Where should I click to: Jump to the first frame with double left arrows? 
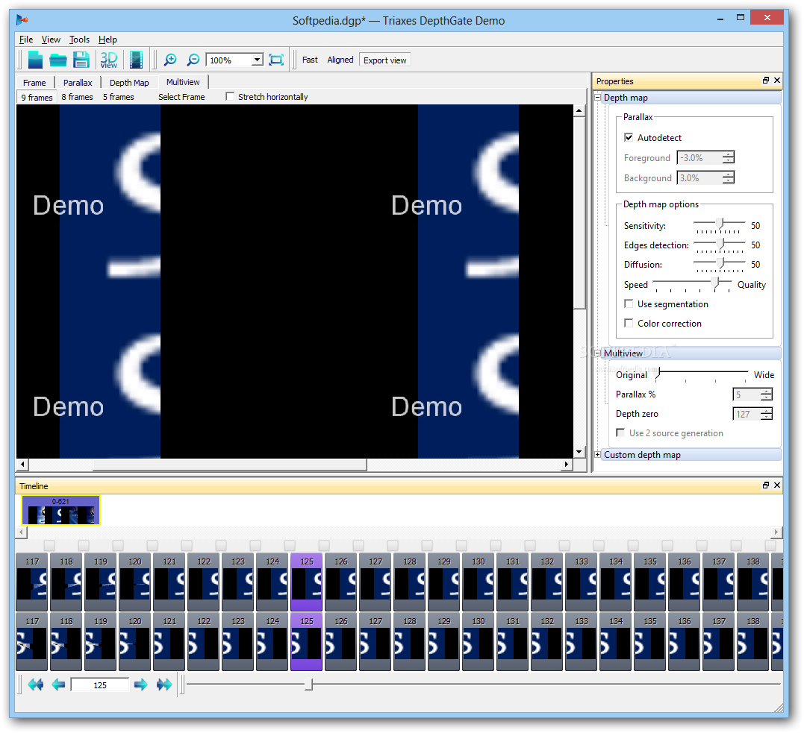pyautogui.click(x=35, y=685)
